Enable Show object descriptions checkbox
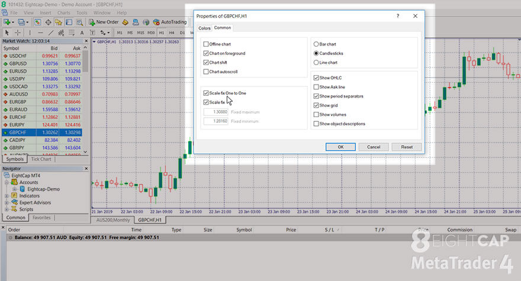Screen dimensions: 521x281 coord(316,124)
